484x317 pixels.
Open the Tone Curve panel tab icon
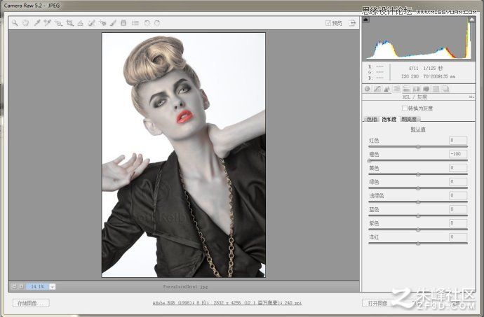click(377, 89)
